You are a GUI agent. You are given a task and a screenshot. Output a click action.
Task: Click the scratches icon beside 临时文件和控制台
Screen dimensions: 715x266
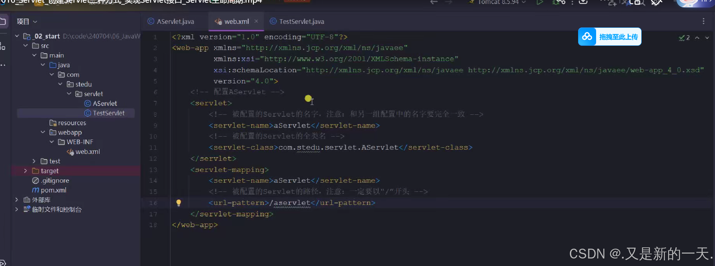pyautogui.click(x=27, y=209)
